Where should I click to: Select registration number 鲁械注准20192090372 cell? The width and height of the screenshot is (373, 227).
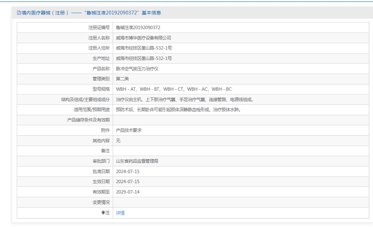138,27
